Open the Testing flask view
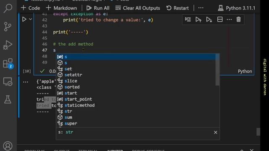 8,99
